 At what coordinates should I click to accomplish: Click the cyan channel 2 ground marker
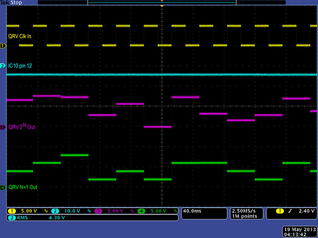(3, 66)
